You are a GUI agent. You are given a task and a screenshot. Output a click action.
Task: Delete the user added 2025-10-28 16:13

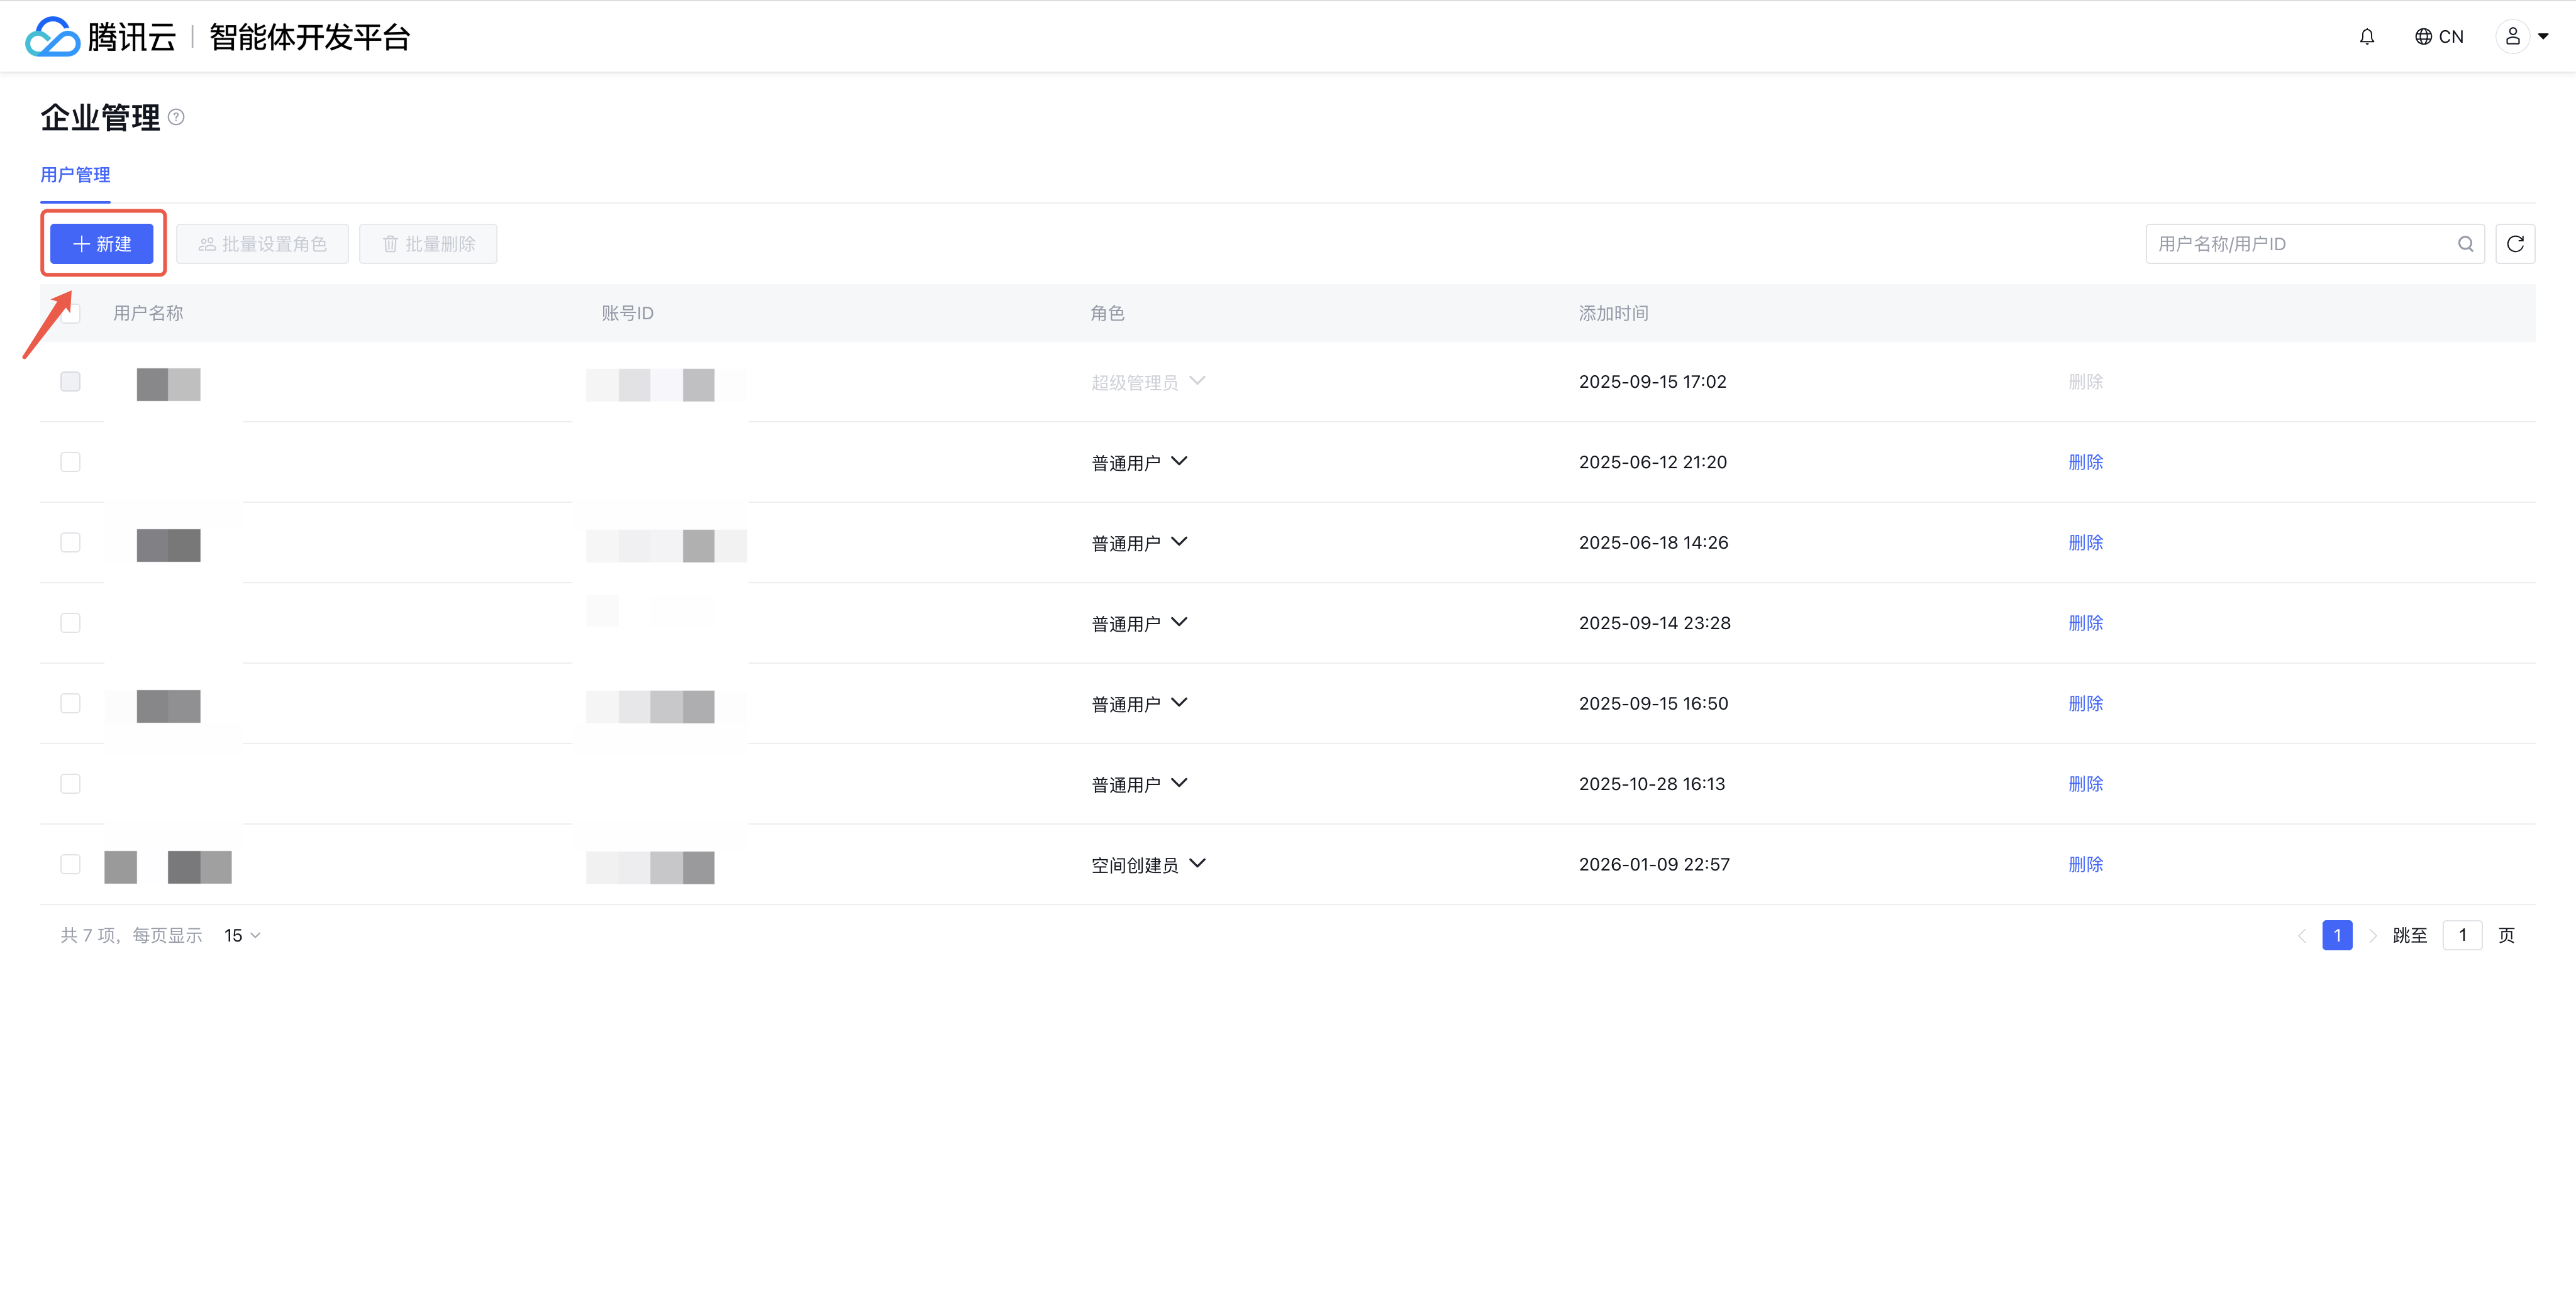click(2085, 784)
